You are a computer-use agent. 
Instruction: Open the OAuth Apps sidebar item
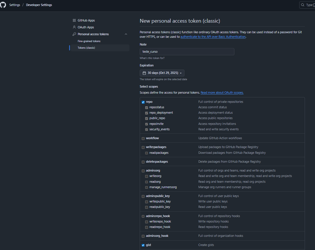coord(86,27)
